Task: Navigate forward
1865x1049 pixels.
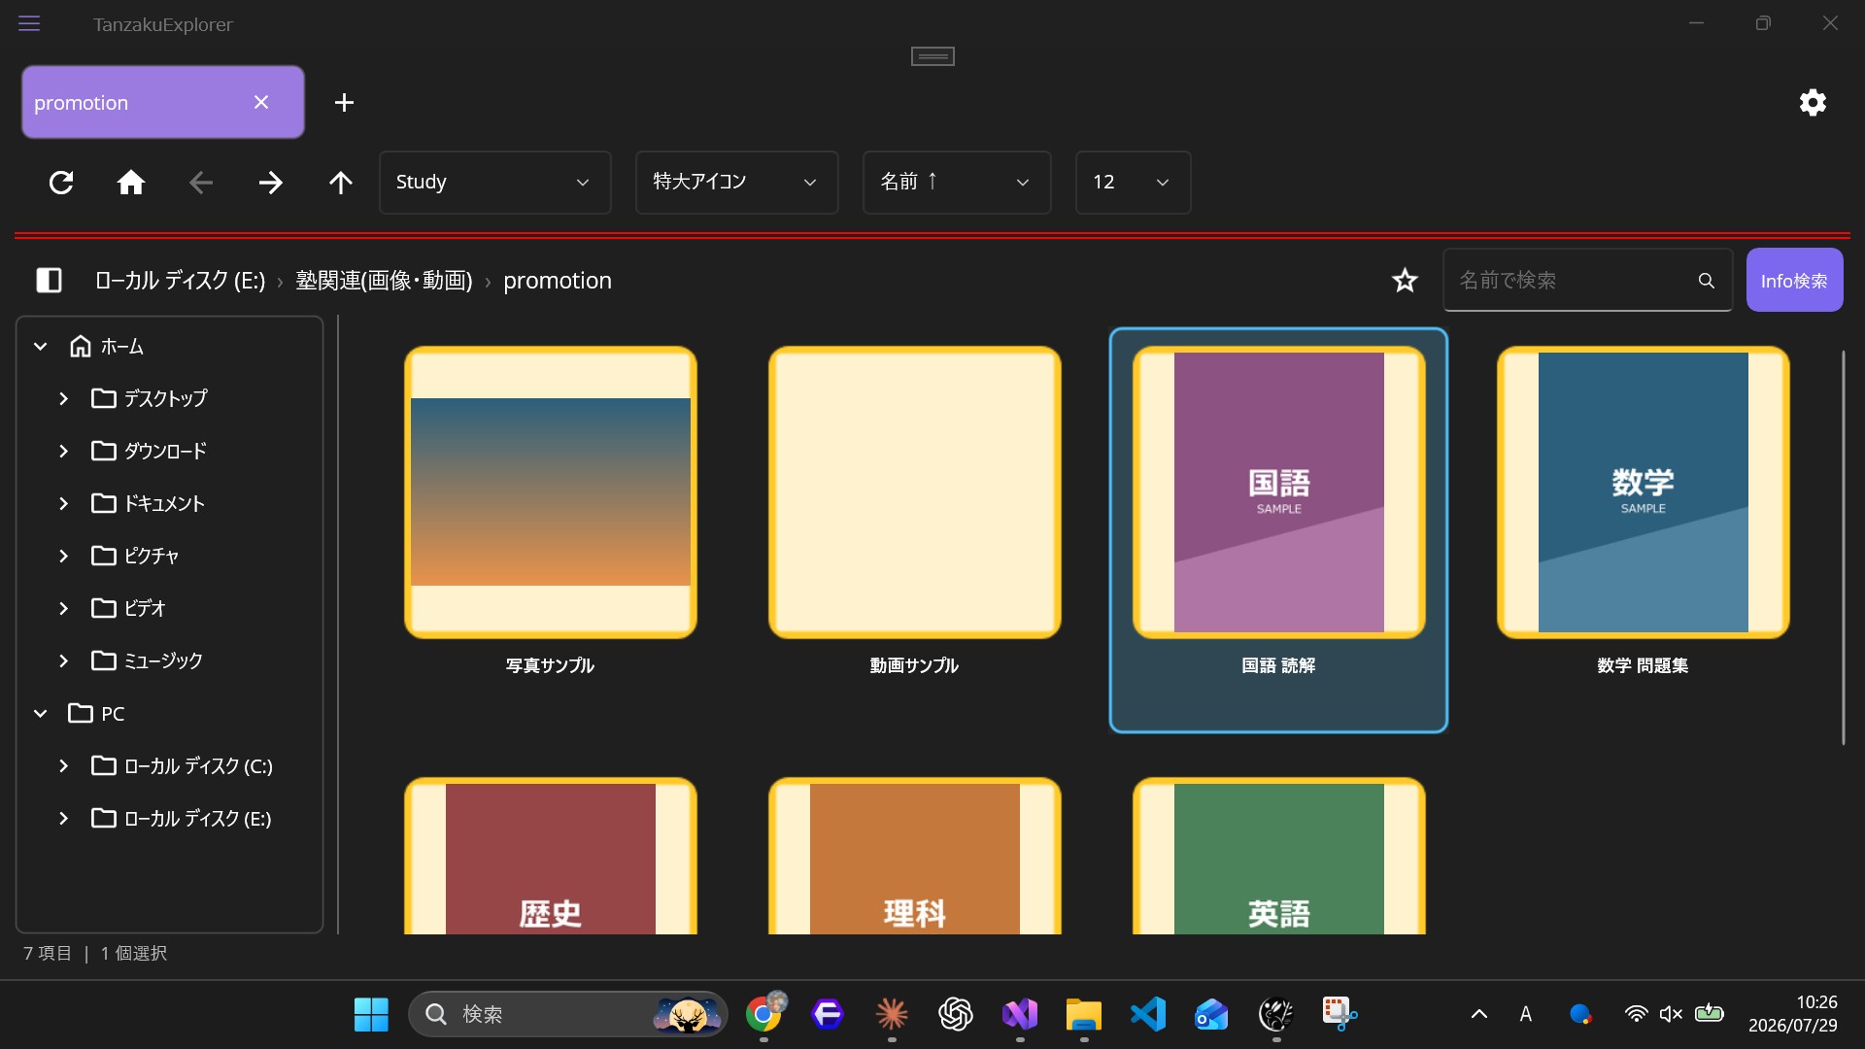Action: coord(271,182)
